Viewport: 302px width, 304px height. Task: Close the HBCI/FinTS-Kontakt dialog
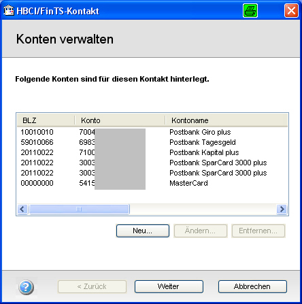pyautogui.click(x=291, y=11)
